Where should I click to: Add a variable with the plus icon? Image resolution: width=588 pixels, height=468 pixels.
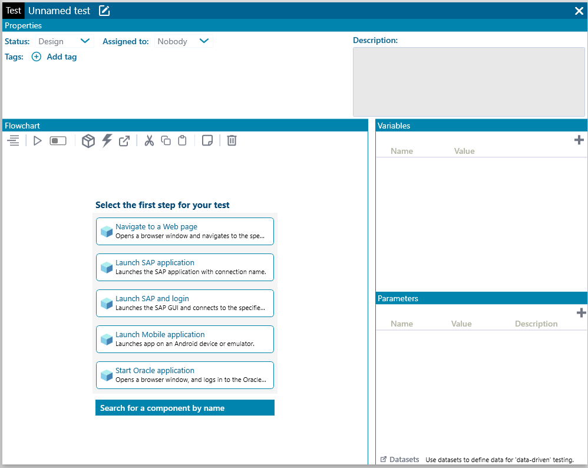click(579, 140)
